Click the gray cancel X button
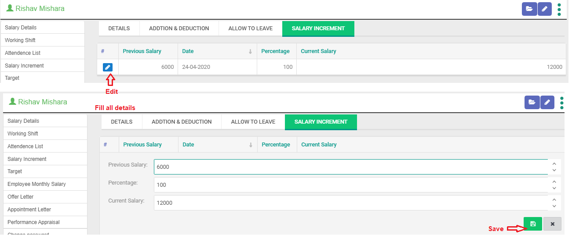The height and width of the screenshot is (235, 572). click(552, 224)
